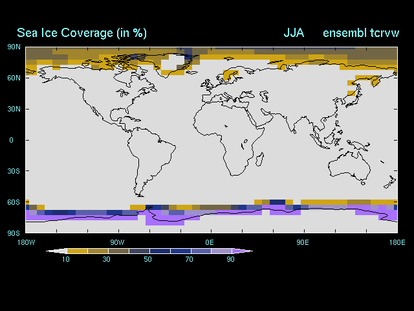414x311 pixels.
Task: Click the 'Sea Ice Coverage (in %)' title
Action: tap(82, 33)
